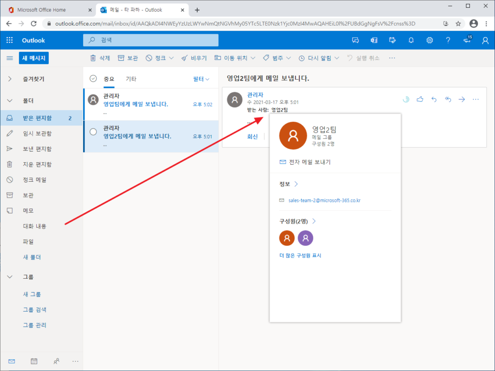Select the Like thumbs-up icon on the message

(x=420, y=99)
